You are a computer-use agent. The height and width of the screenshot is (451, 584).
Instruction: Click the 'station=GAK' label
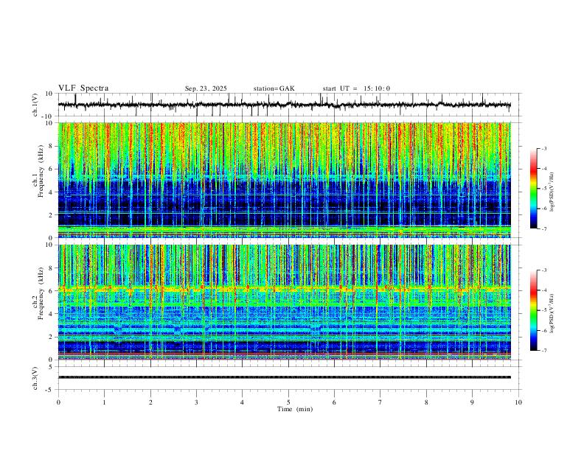(x=274, y=88)
